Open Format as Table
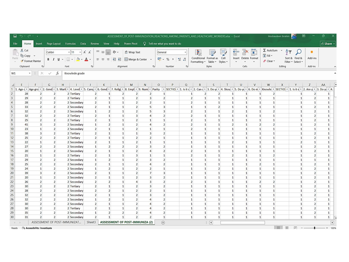 (212, 56)
